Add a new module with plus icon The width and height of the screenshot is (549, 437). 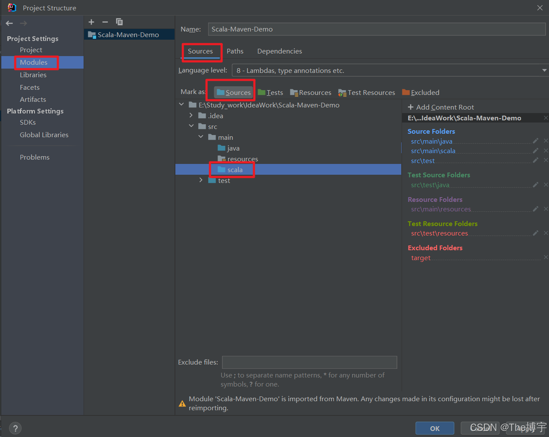tap(91, 22)
